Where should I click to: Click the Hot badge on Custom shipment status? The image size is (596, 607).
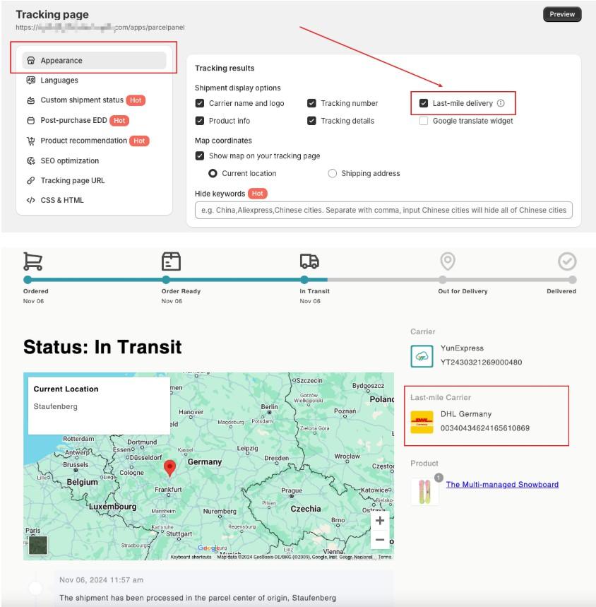(136, 100)
